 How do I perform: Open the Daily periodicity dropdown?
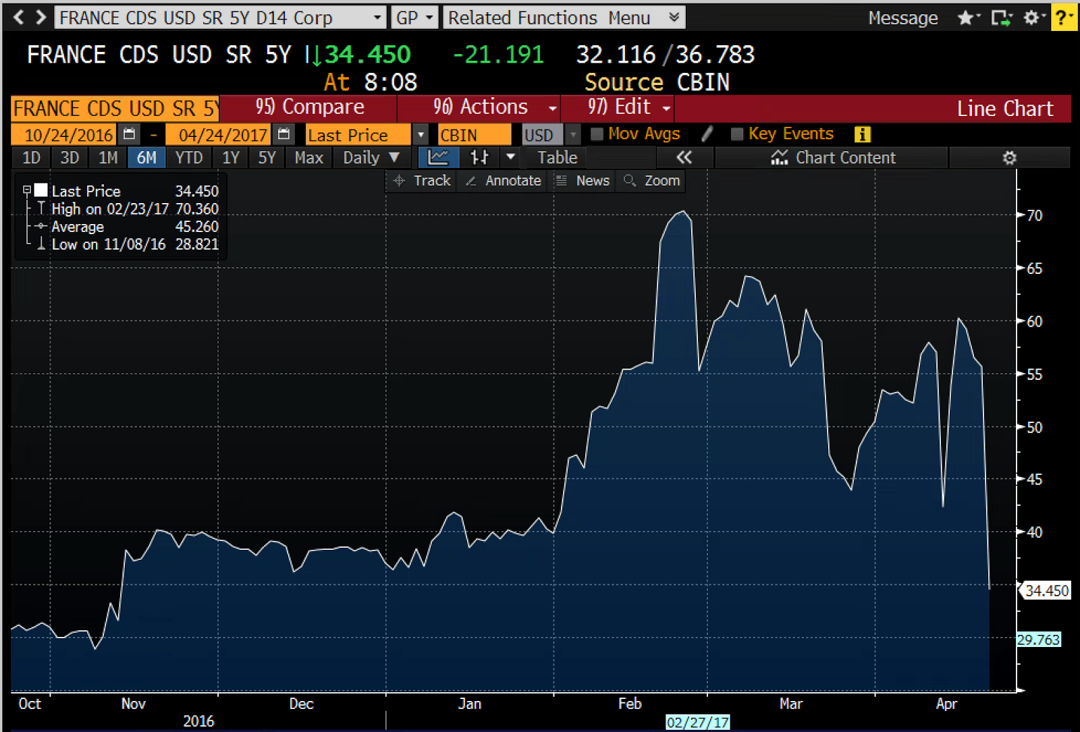(371, 157)
